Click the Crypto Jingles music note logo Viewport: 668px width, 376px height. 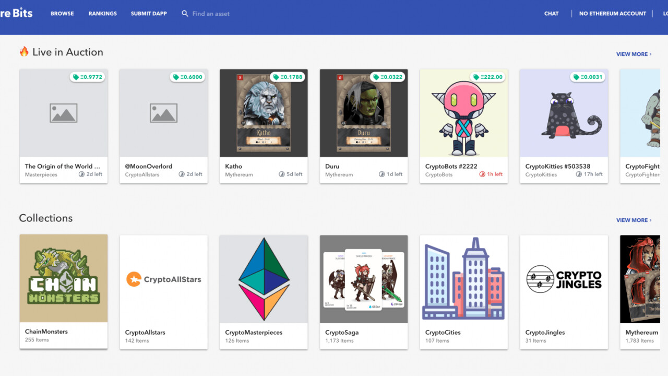click(x=540, y=279)
